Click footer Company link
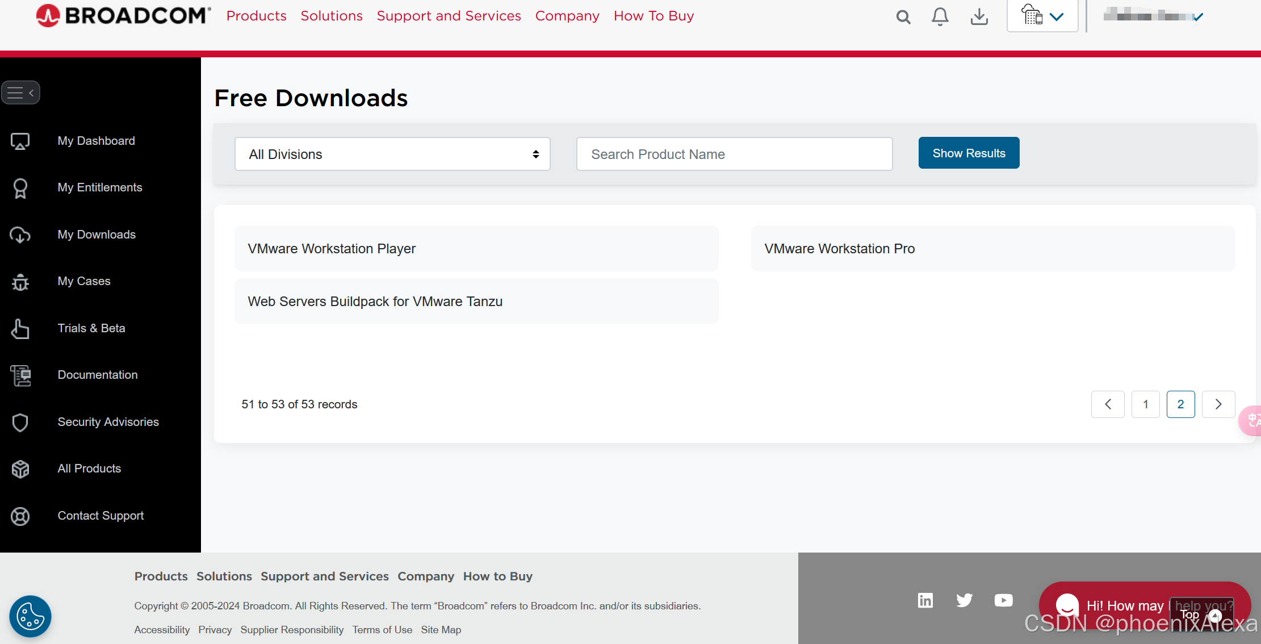Image resolution: width=1261 pixels, height=644 pixels. coord(426,576)
